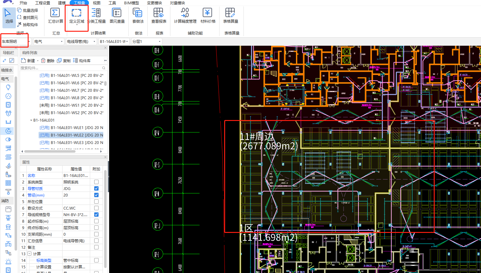The height and width of the screenshot is (273, 481).
Task: Open the 定义区域 tool
Action: pyautogui.click(x=76, y=16)
